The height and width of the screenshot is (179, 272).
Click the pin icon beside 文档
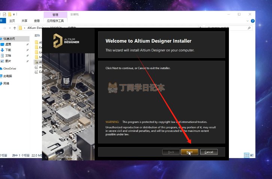(27, 56)
